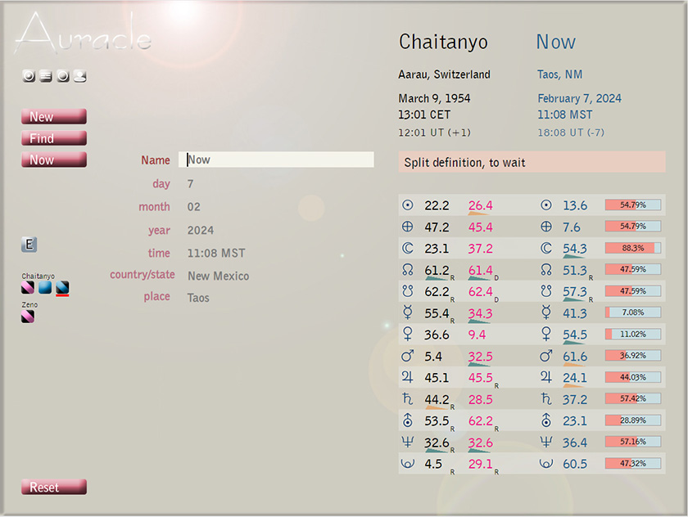Select the person profile icon in top toolbar
688x517 pixels.
(x=79, y=76)
